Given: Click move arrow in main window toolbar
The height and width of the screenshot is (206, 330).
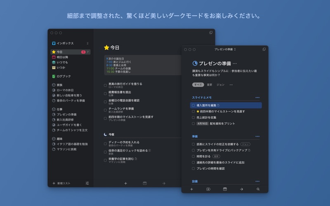Looking at the screenshot, I should [x=164, y=183].
